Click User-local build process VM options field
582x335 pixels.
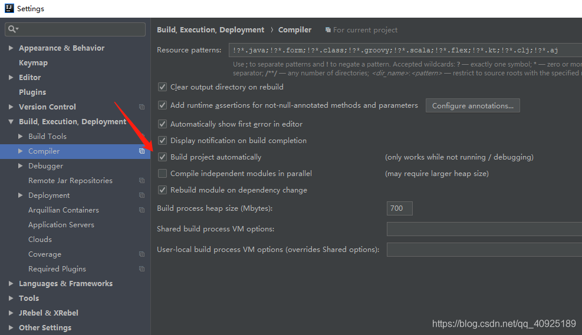point(484,250)
